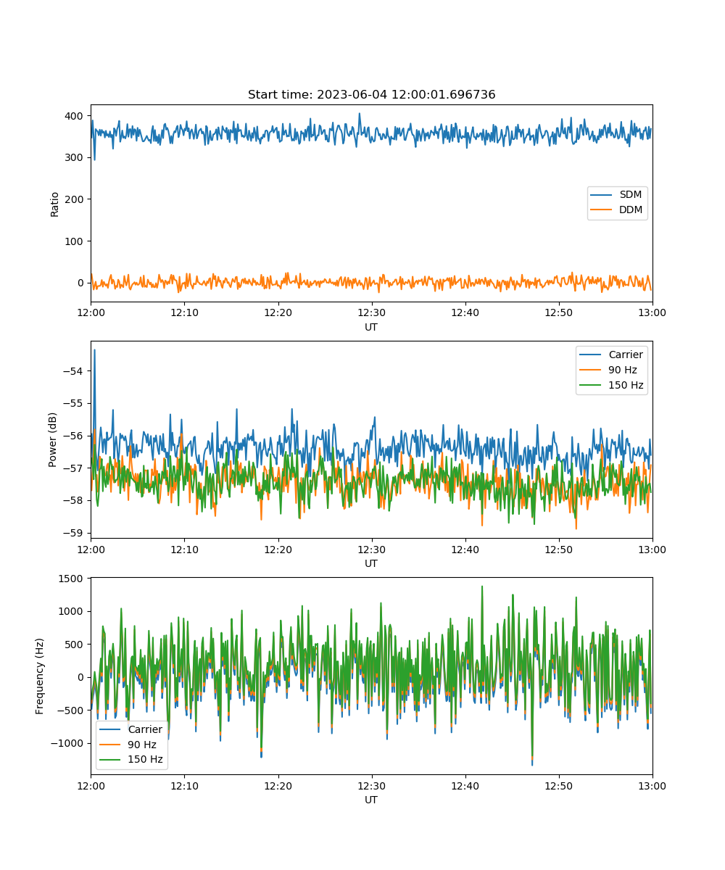The height and width of the screenshot is (870, 725).
Task: Click the 12:50 tick under the Ratio plot
Action: click(558, 312)
